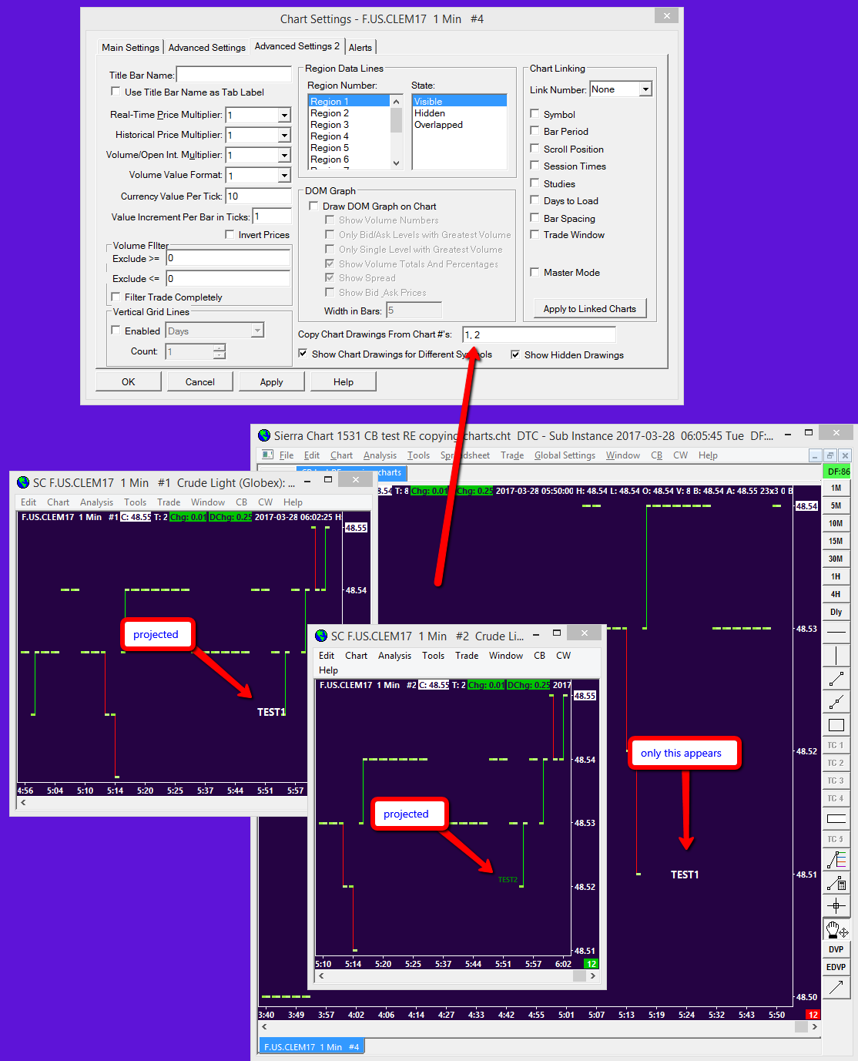Click the TC 2 tool configuration button
Viewport: 858px width, 1061px height.
click(836, 763)
